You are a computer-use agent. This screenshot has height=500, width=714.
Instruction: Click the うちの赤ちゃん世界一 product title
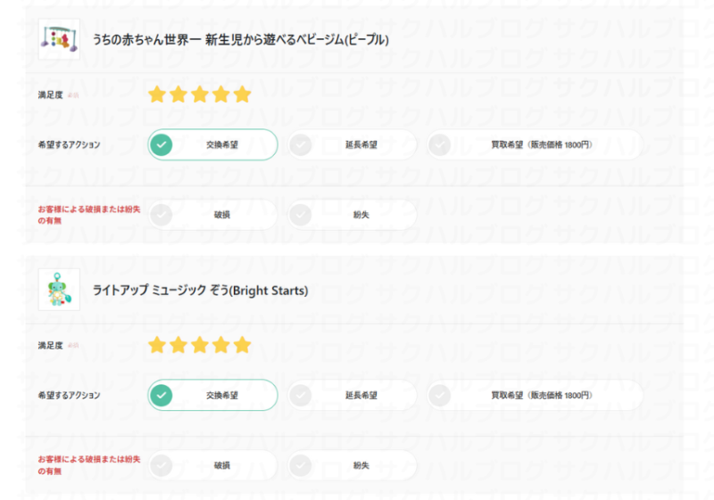coord(241,40)
